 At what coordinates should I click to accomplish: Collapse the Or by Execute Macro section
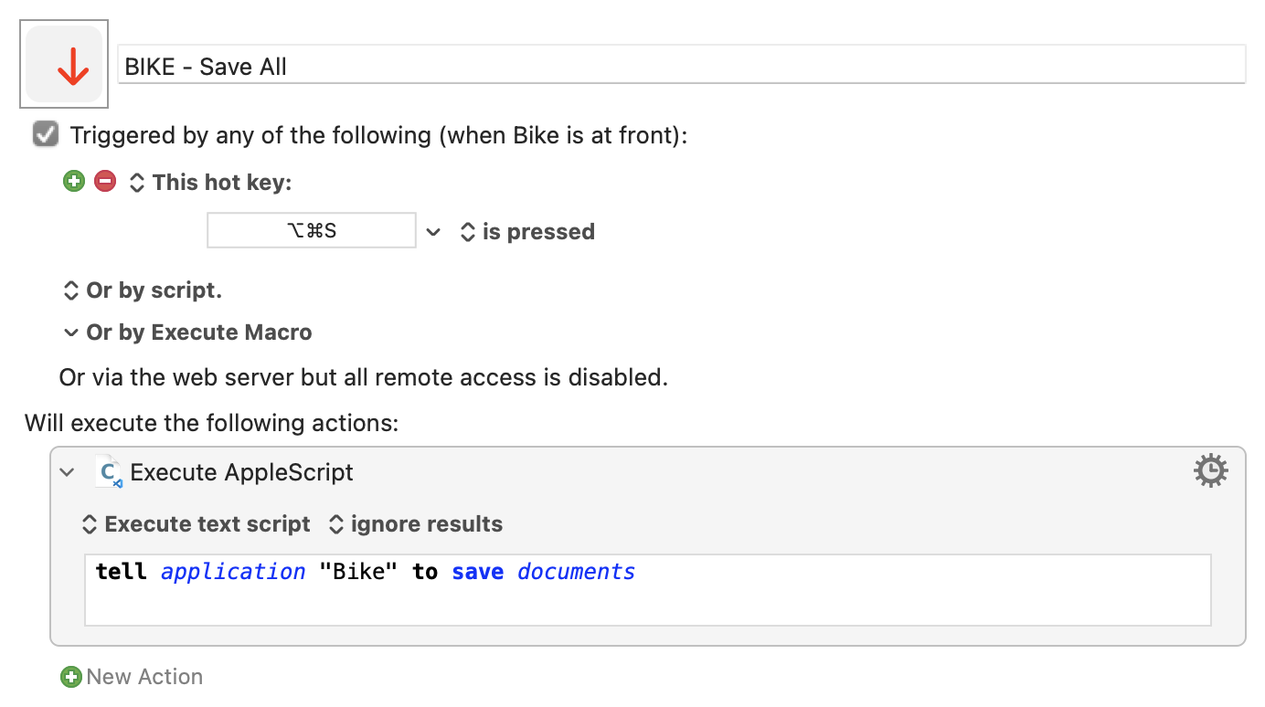point(71,332)
